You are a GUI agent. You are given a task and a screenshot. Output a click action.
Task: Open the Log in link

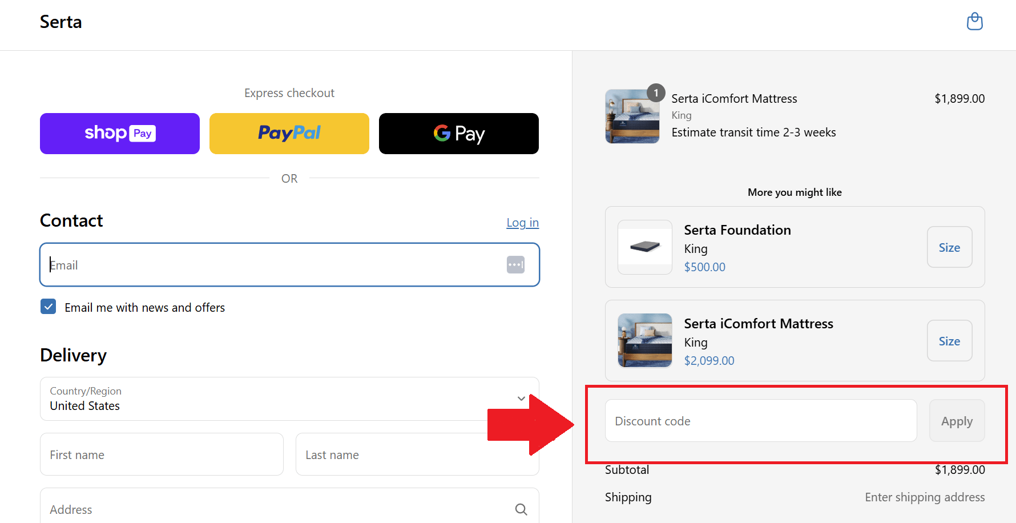(x=522, y=223)
